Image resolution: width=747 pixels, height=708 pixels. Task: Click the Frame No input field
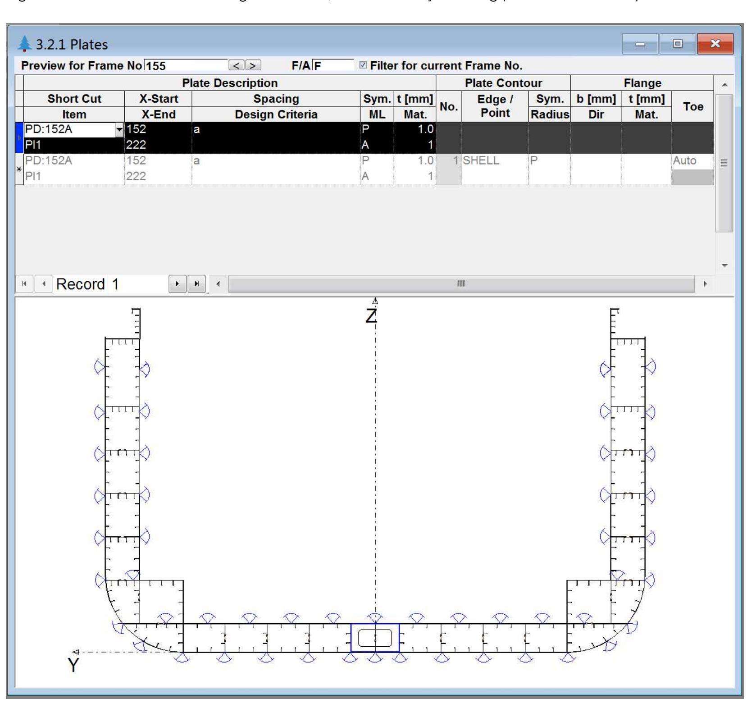point(185,66)
